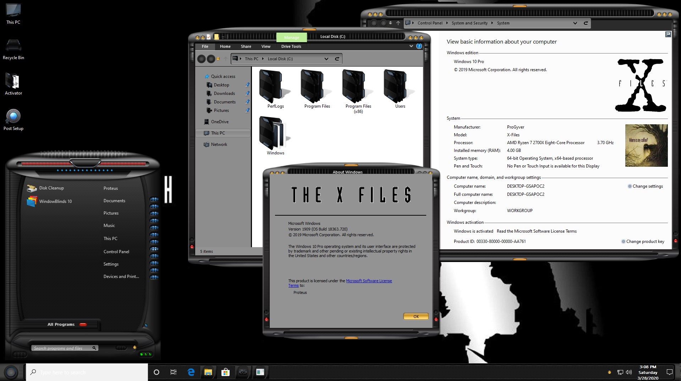Click the System breadcrumb in Control Panel
The width and height of the screenshot is (681, 381).
pos(503,23)
